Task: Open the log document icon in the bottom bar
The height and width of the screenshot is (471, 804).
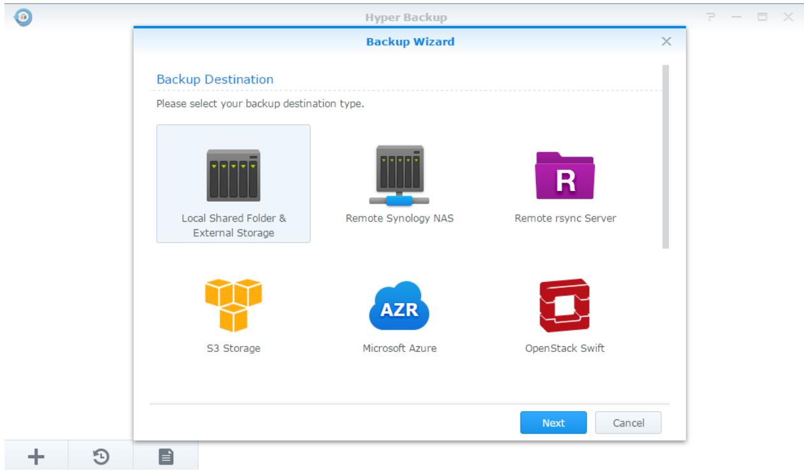Action: coord(166,455)
